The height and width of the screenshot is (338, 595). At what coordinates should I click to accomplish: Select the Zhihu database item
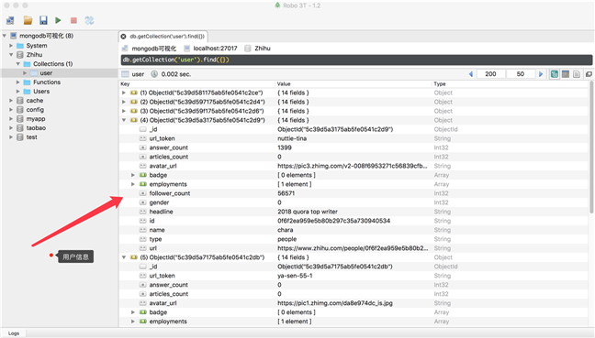pos(34,55)
